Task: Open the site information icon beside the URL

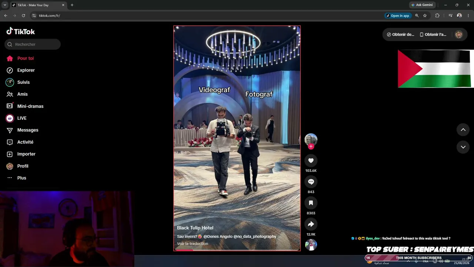Action: pyautogui.click(x=34, y=16)
